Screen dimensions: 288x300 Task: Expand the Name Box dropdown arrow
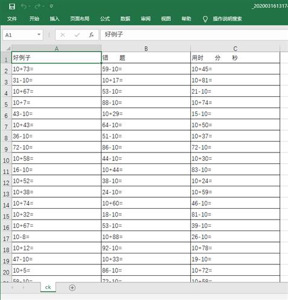[x=39, y=34]
